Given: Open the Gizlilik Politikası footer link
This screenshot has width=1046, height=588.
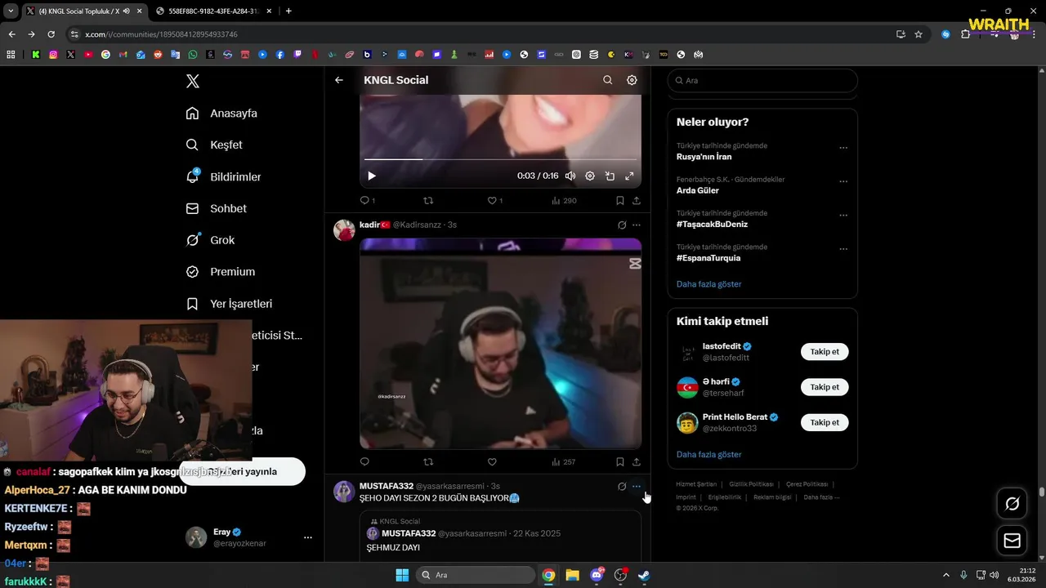Looking at the screenshot, I should click(x=751, y=484).
